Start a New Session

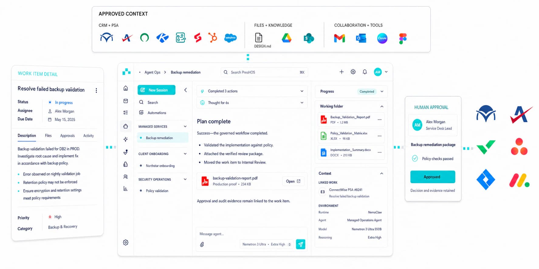coord(156,90)
